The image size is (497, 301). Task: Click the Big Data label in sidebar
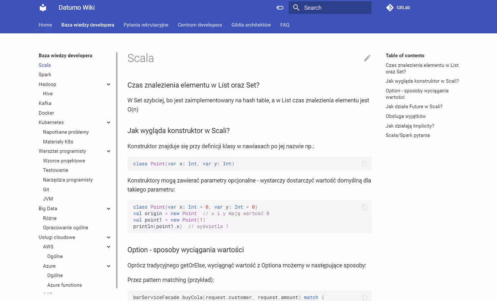(x=48, y=209)
